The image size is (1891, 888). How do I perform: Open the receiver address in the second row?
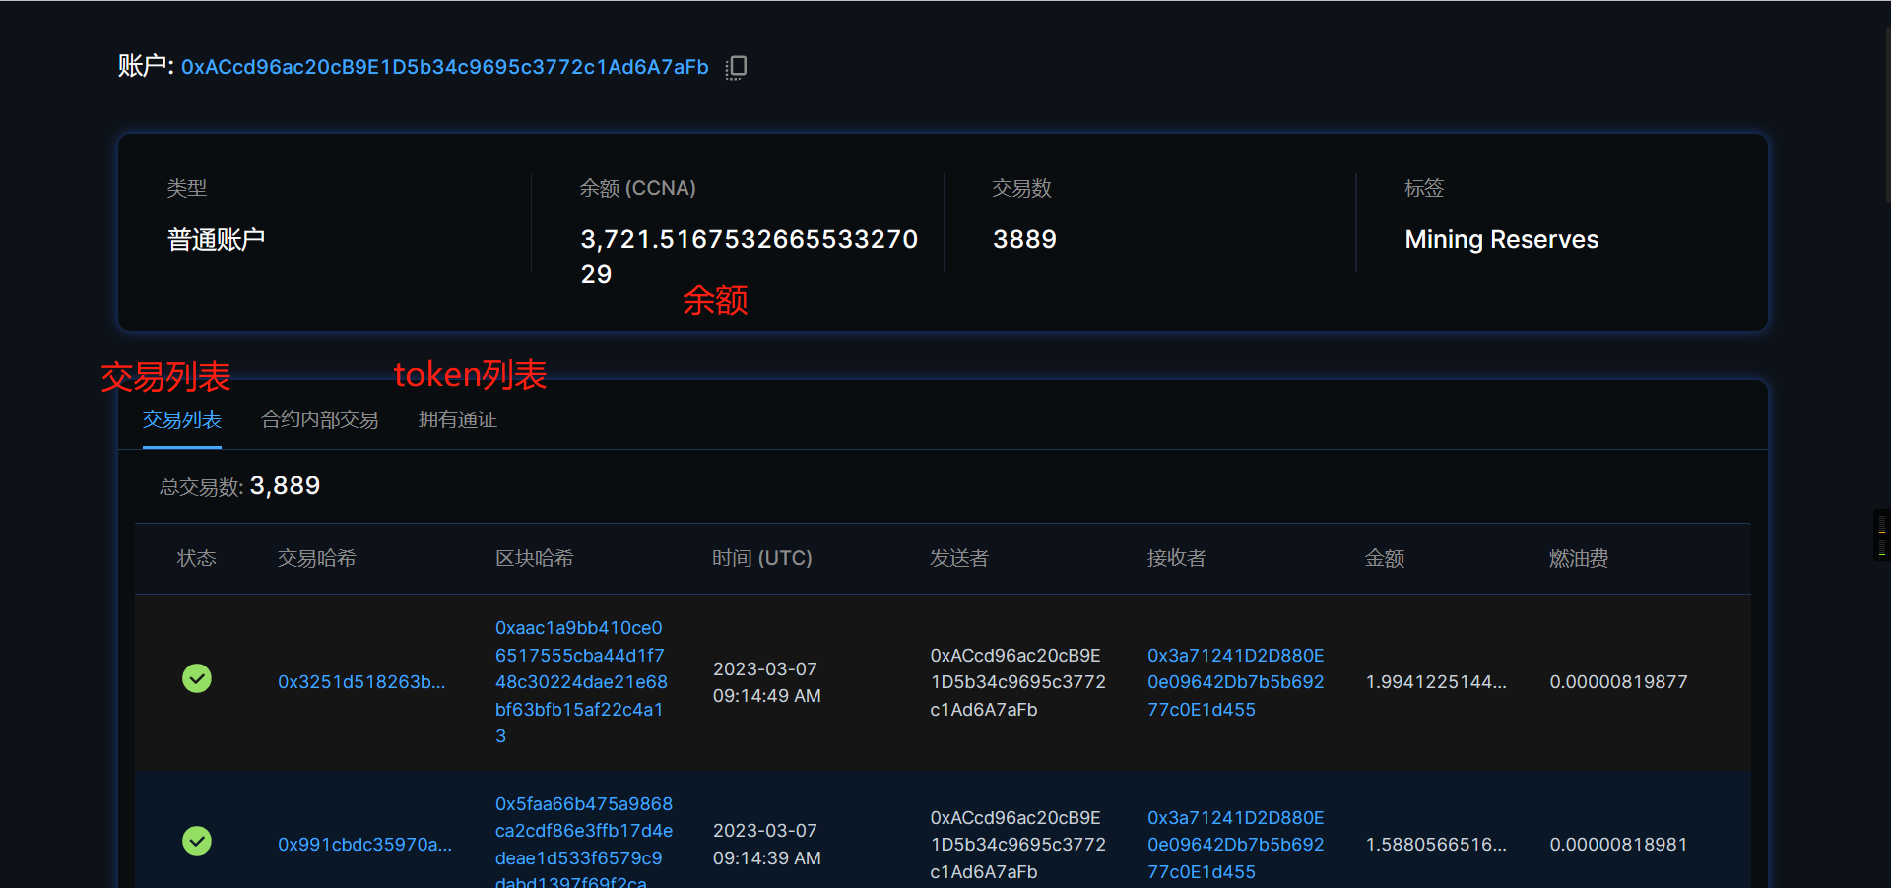point(1235,845)
